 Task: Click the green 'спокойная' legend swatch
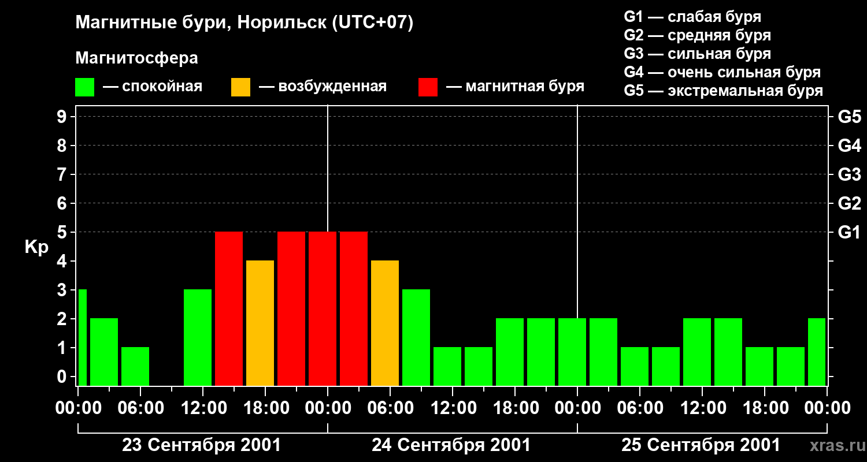[85, 87]
